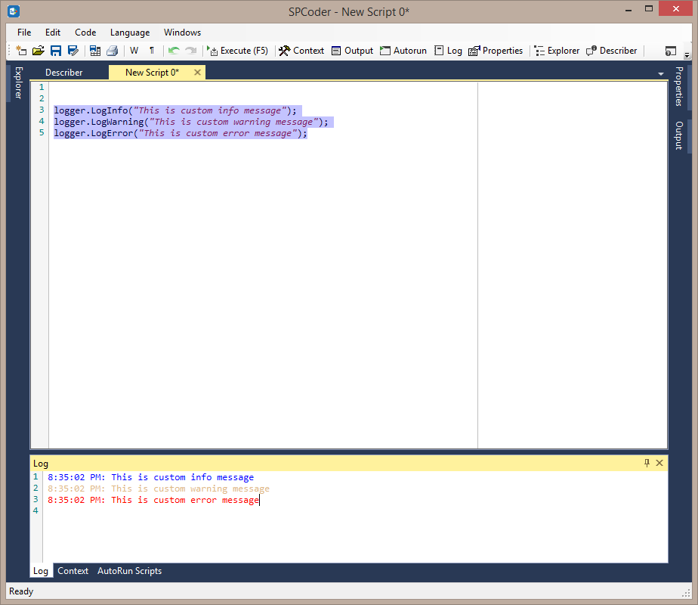Viewport: 698px width, 605px height.
Task: Click the help window icon in toolbar
Action: coord(670,51)
